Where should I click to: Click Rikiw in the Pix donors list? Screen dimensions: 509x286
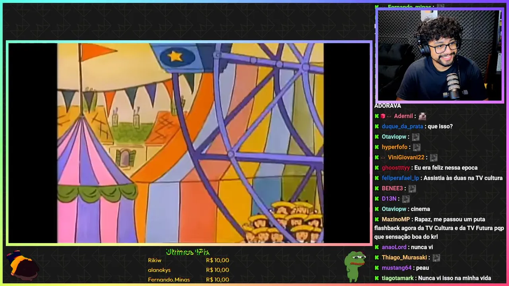coord(155,260)
